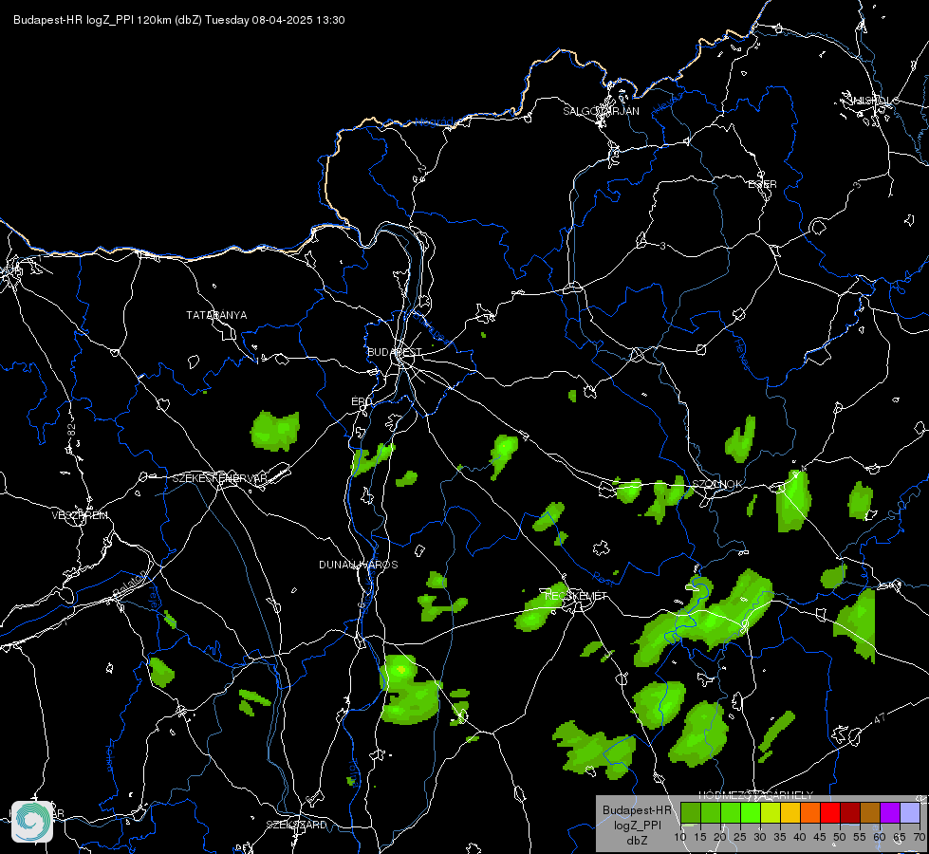929x854 pixels.
Task: Select the 50–55 dBZ dark red swatch
Action: [x=850, y=812]
